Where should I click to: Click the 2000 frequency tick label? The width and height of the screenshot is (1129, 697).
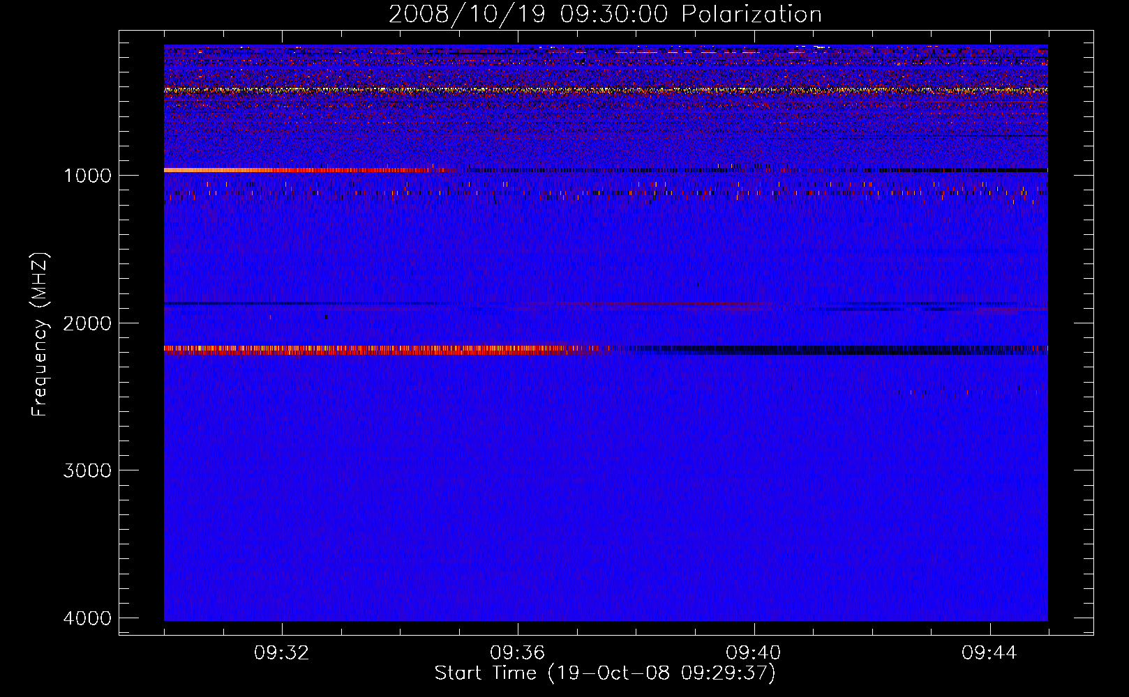tap(87, 323)
